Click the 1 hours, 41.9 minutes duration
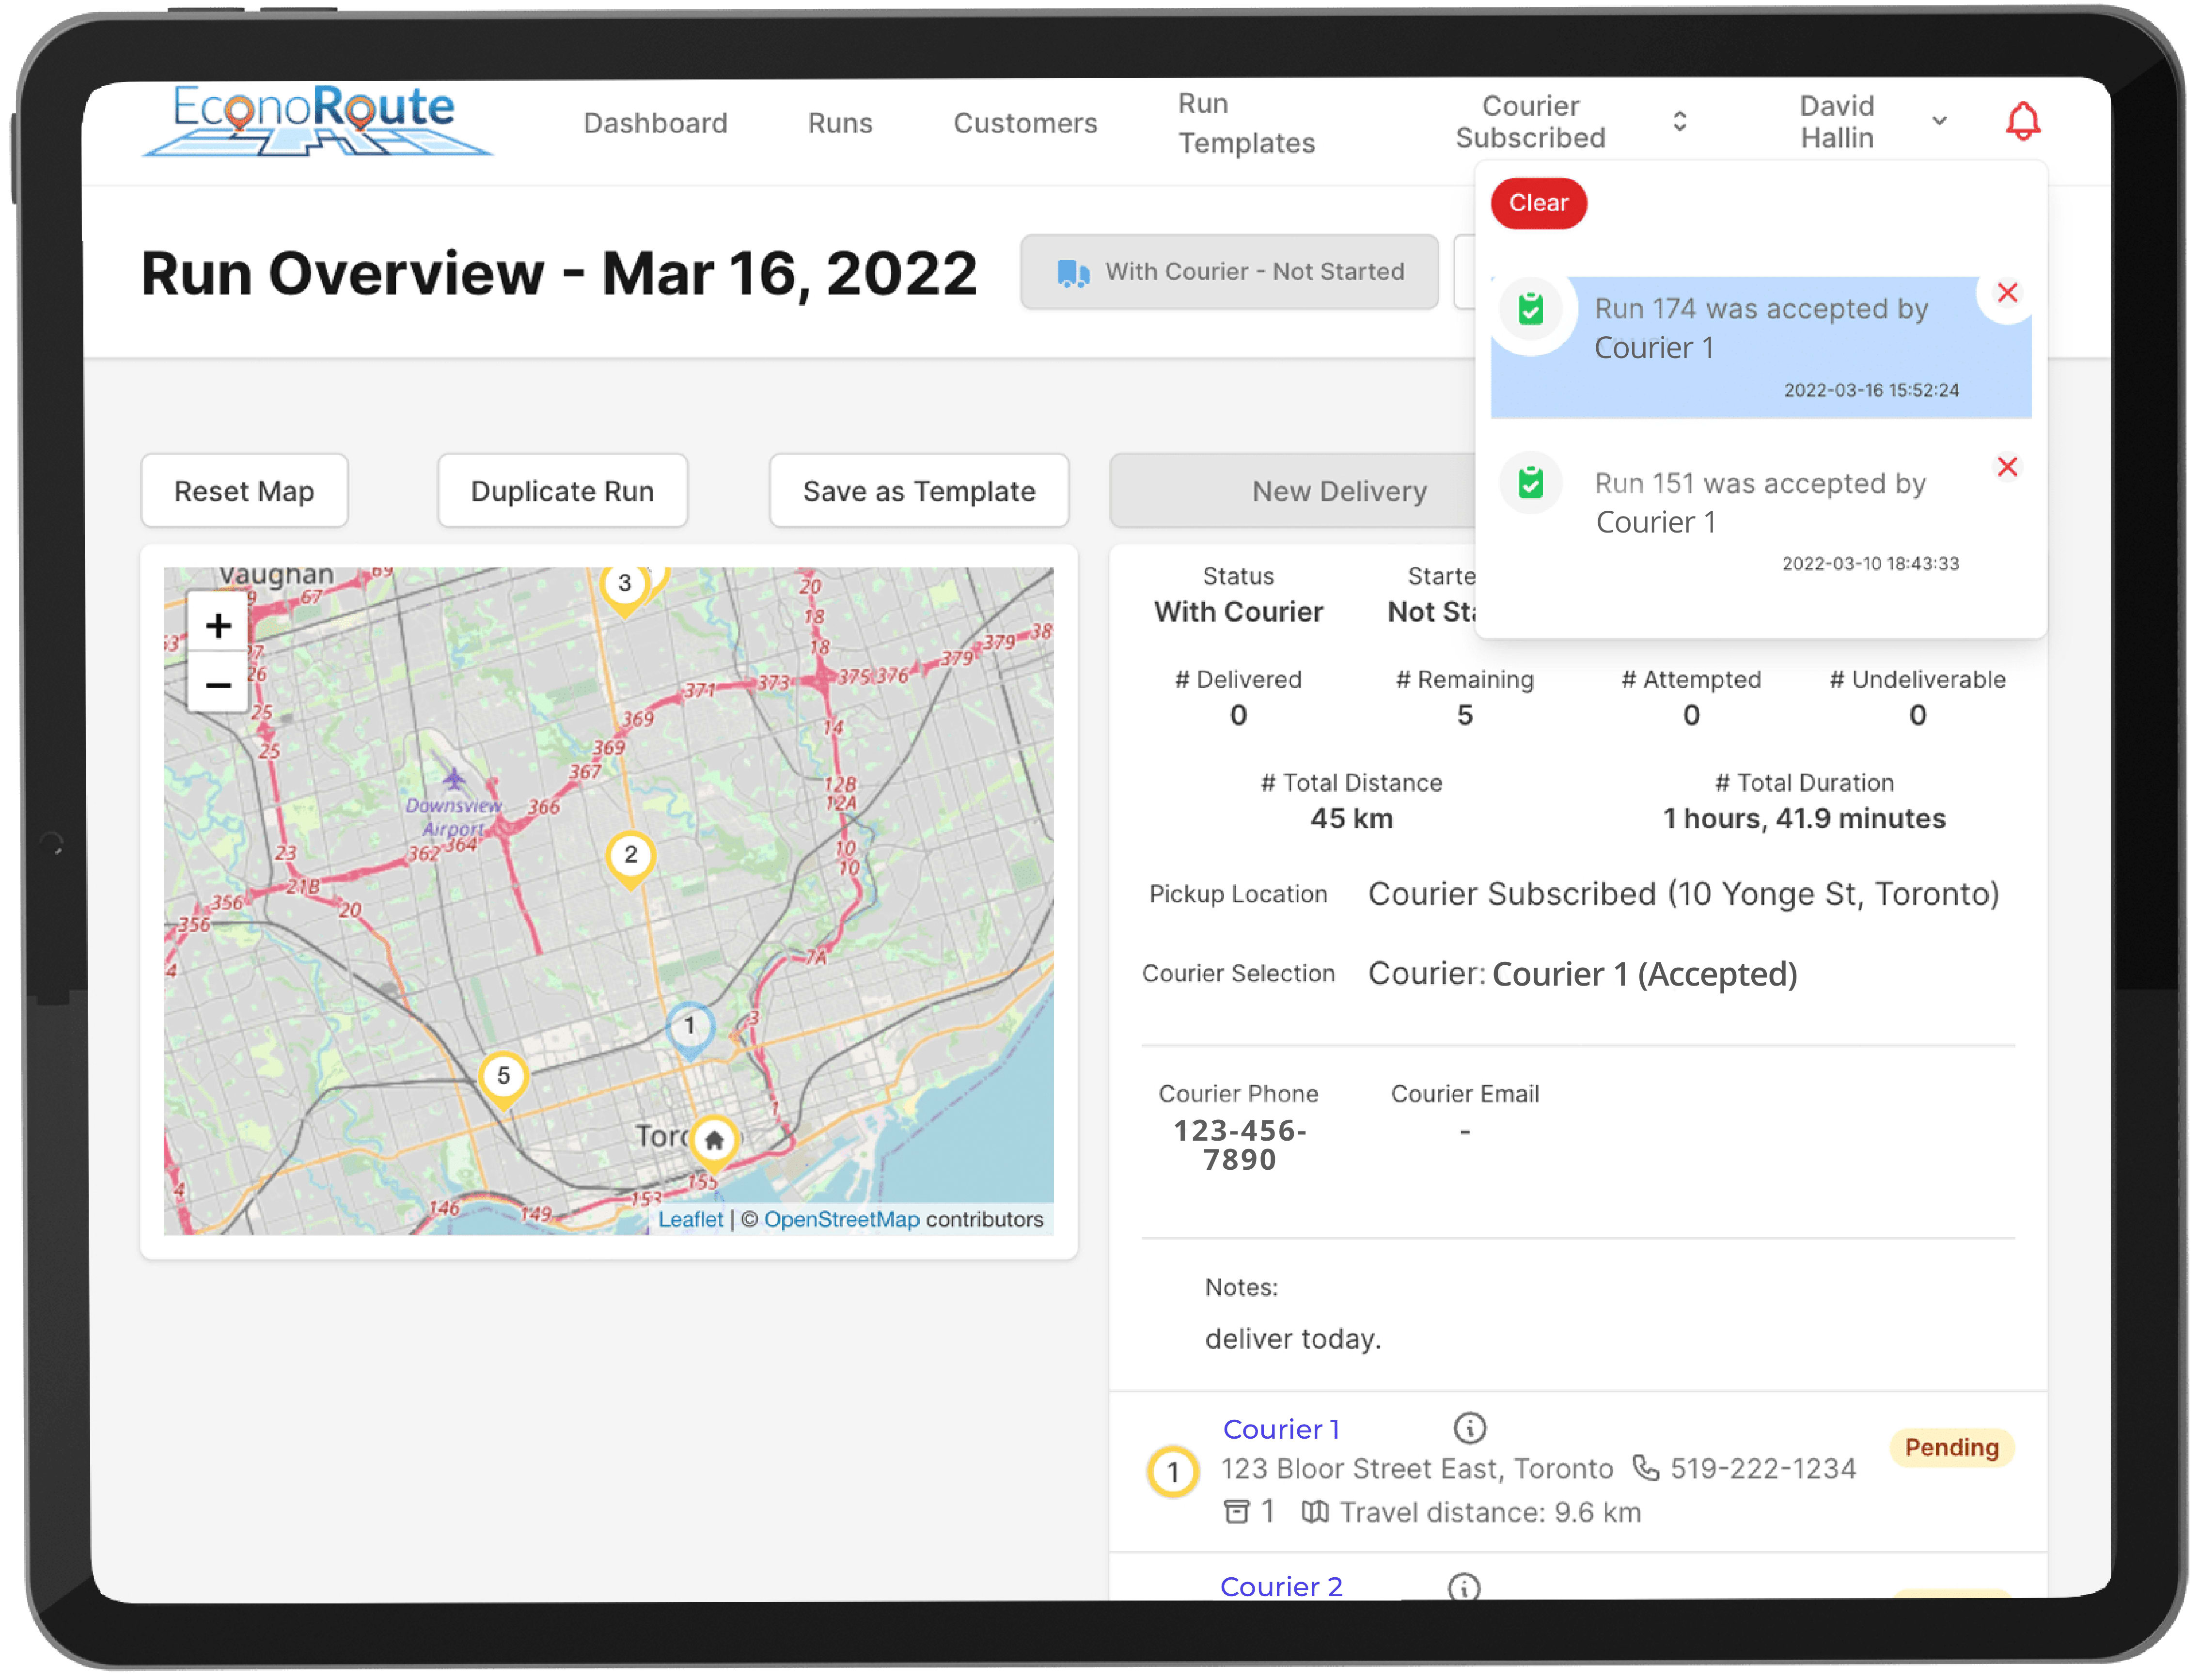The width and height of the screenshot is (2201, 1680). click(1803, 818)
